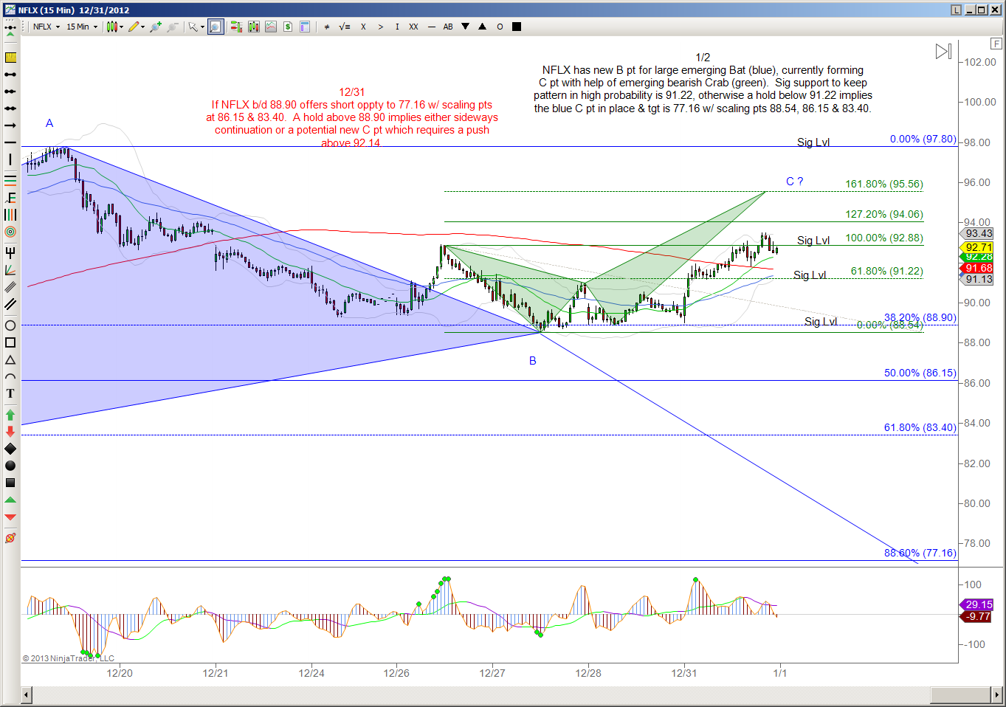The width and height of the screenshot is (1006, 707).
Task: Select the Ruler drawing tool
Action: (10, 58)
